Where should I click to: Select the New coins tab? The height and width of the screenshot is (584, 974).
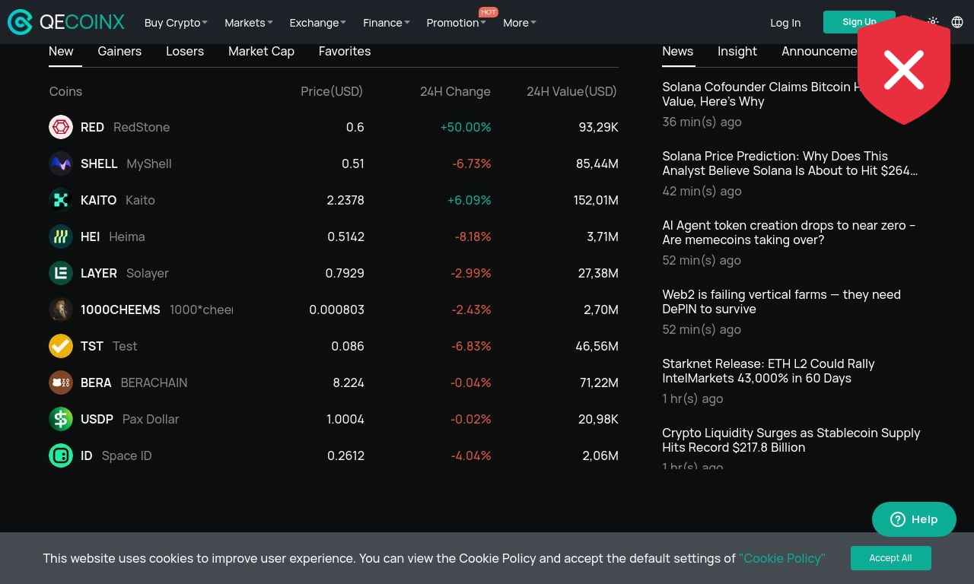click(x=61, y=51)
